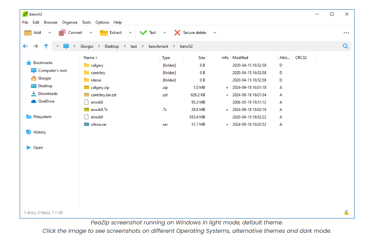
Task: Click the History clock icon
Action: (x=28, y=132)
